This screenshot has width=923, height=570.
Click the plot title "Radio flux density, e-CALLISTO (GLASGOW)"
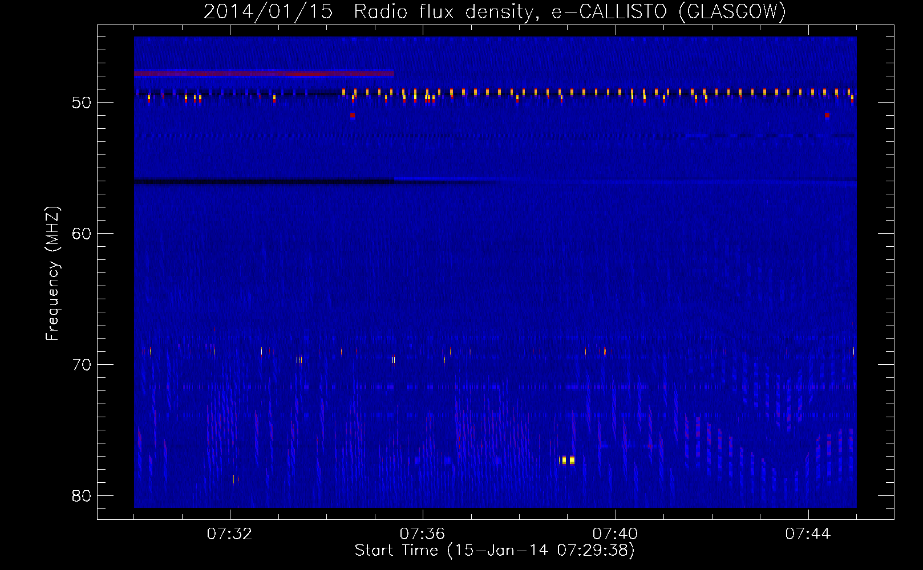[x=570, y=11]
